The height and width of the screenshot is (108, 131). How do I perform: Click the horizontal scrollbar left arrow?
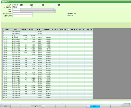tap(1, 104)
